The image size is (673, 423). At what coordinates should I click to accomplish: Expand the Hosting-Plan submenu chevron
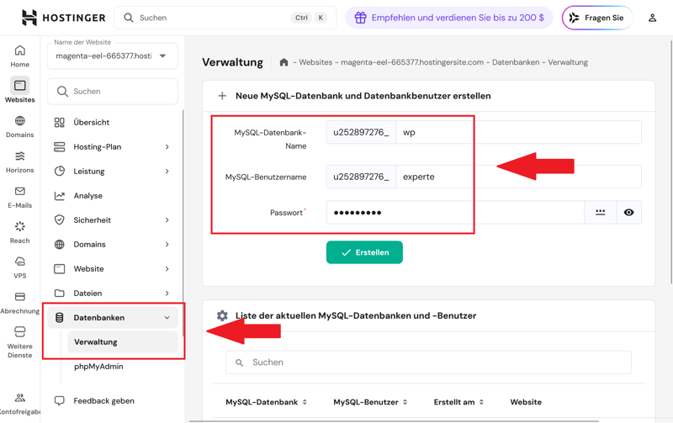point(167,146)
